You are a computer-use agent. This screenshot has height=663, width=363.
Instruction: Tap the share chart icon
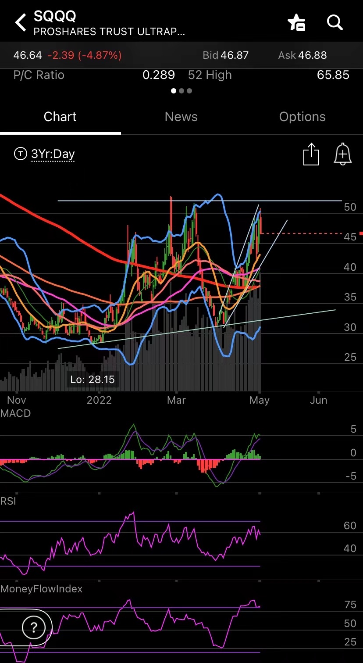tap(311, 154)
